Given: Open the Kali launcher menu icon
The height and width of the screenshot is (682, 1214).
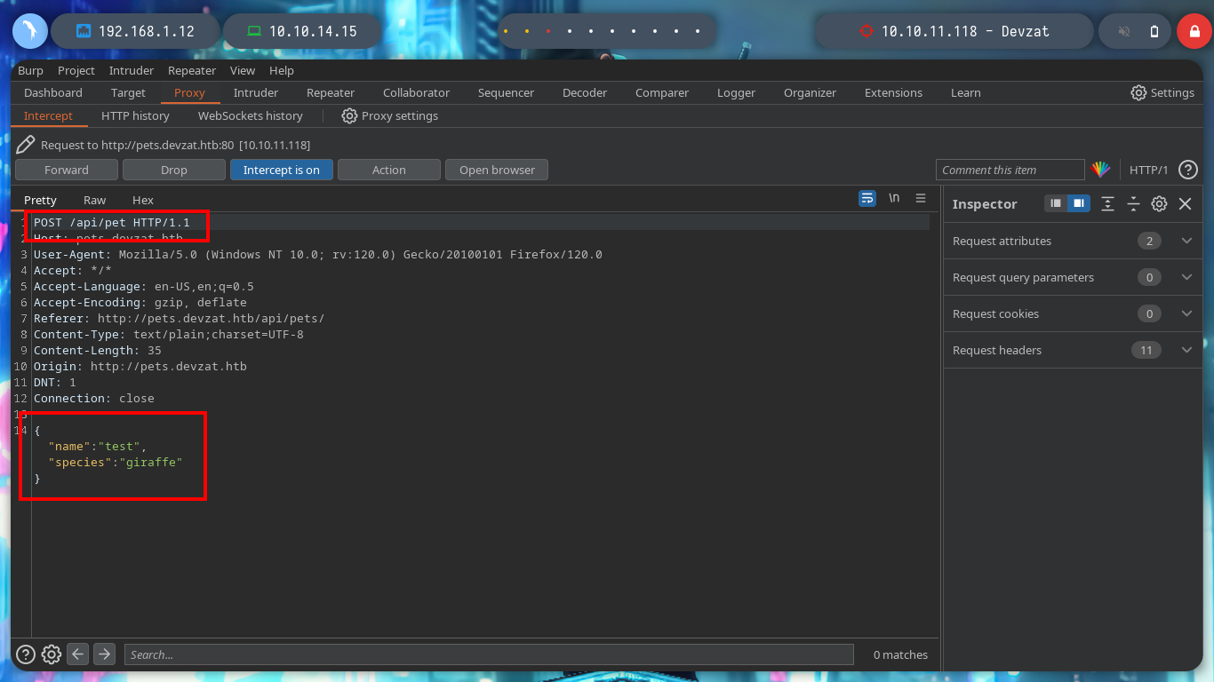Looking at the screenshot, I should tap(30, 31).
